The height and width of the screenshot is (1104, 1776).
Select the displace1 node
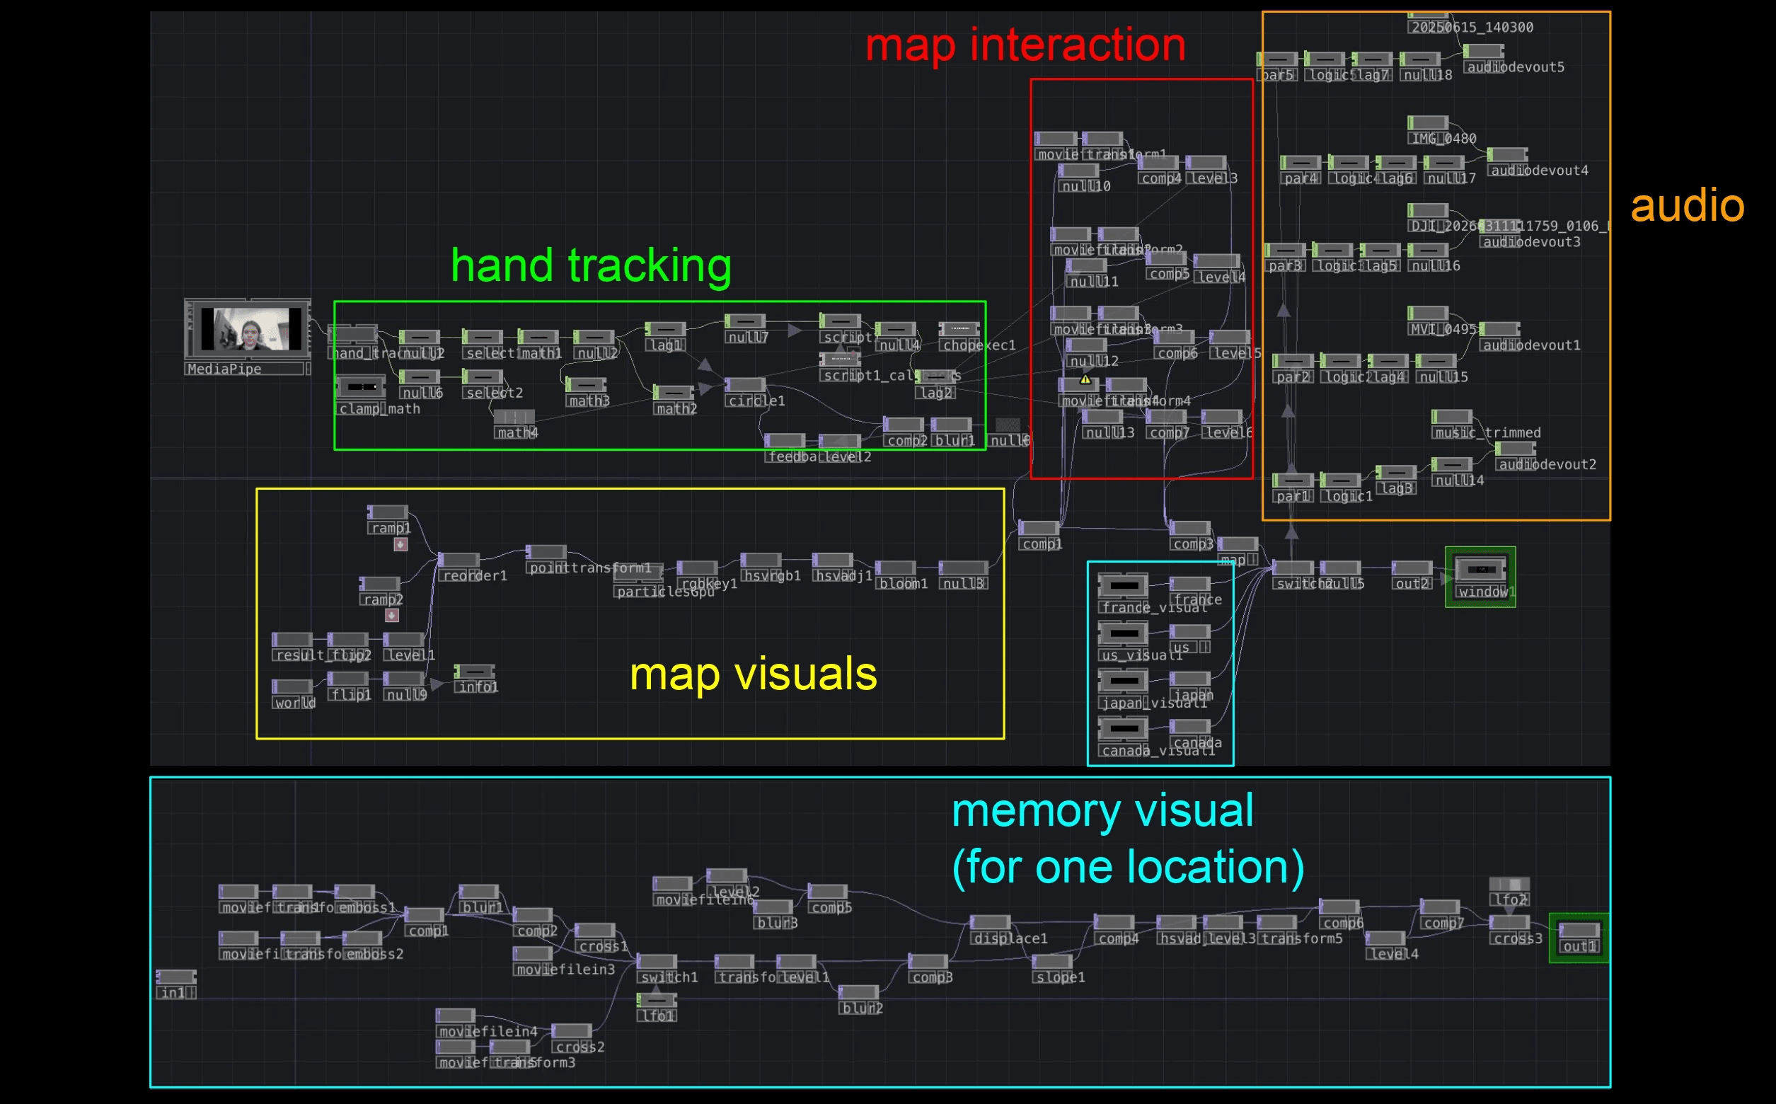(990, 923)
